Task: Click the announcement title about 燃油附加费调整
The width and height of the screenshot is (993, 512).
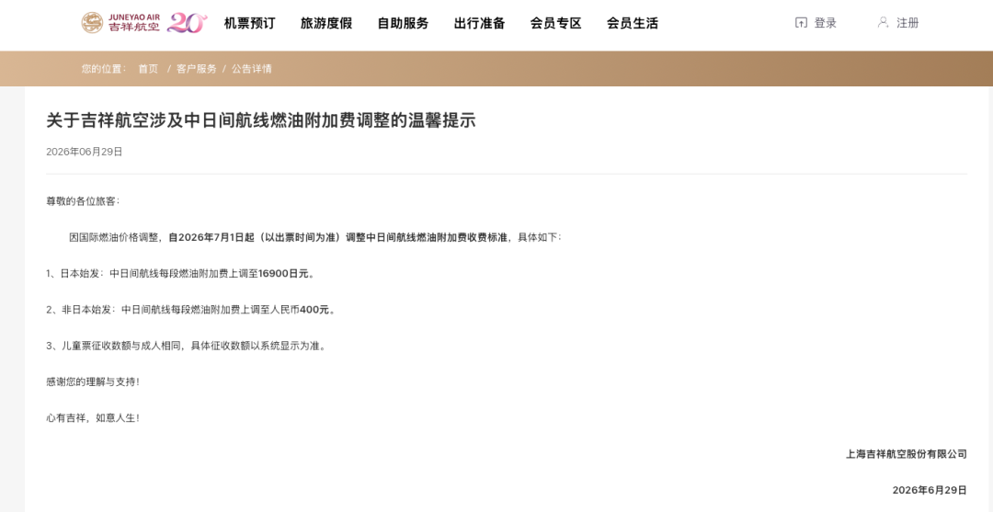Action: click(x=261, y=120)
